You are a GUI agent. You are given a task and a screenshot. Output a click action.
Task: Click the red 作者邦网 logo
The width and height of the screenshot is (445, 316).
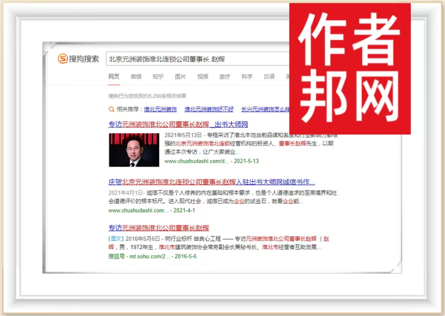pyautogui.click(x=350, y=69)
